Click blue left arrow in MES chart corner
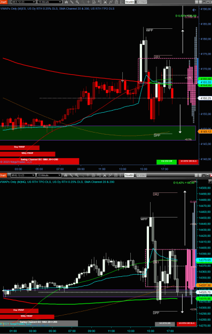Viewport: 212px width, 334px height. tap(194, 10)
